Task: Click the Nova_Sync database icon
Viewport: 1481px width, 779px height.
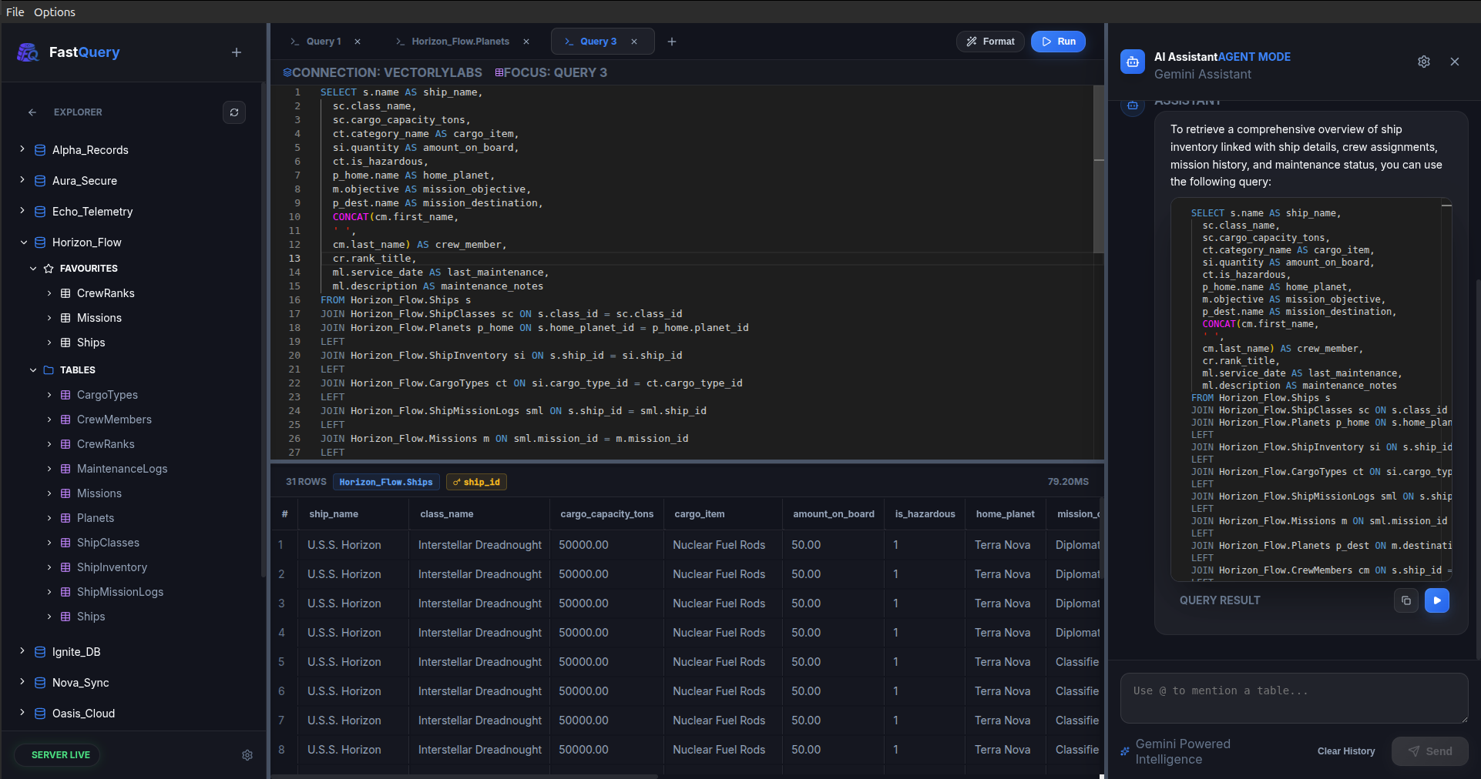Action: click(40, 683)
